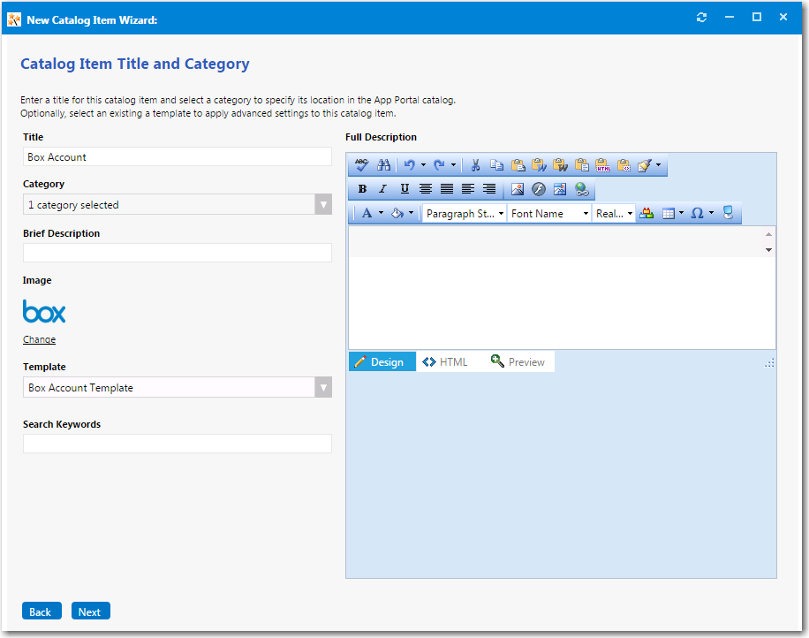
Task: Insert a hyperlink with the link icon
Action: tap(580, 189)
